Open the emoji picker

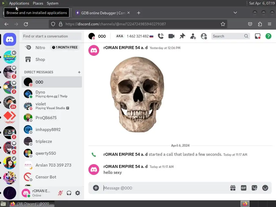(x=265, y=188)
